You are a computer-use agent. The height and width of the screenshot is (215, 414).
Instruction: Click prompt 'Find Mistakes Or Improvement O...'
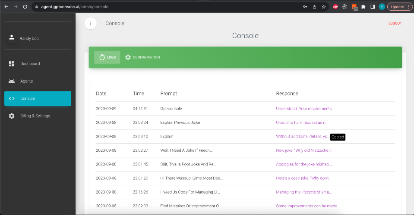pos(191,206)
